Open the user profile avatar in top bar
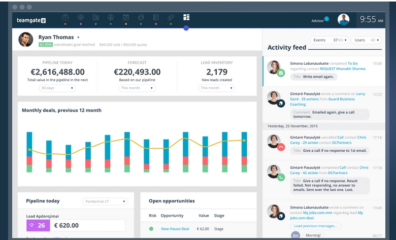Viewport: 396px width, 240px height. (x=344, y=20)
